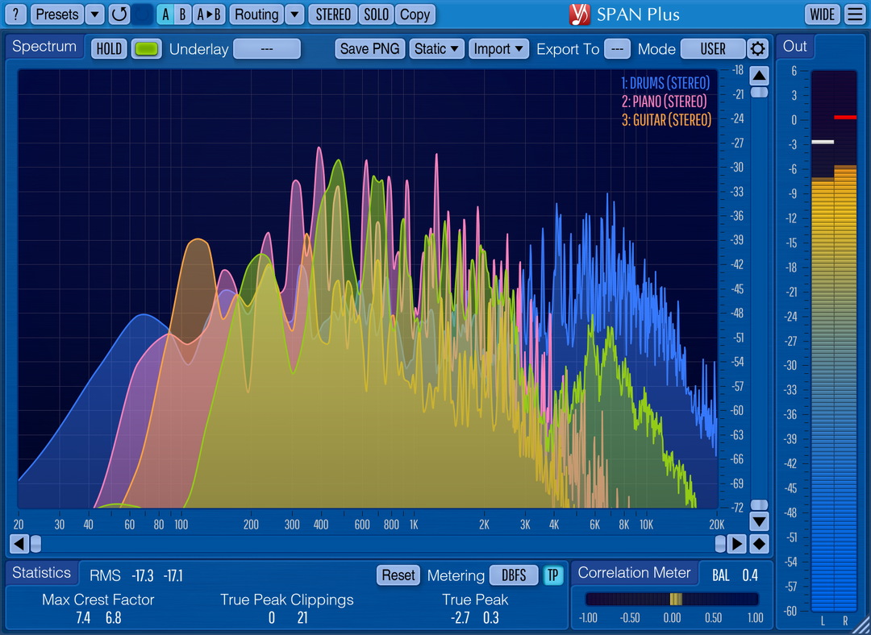Click the Save PNG button
This screenshot has width=871, height=635.
tap(369, 48)
